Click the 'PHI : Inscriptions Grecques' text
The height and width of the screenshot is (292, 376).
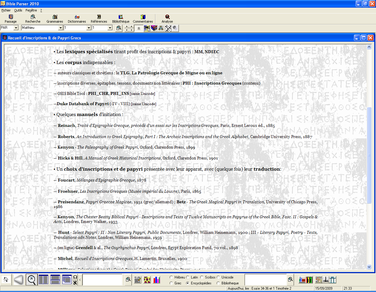click(x=212, y=83)
